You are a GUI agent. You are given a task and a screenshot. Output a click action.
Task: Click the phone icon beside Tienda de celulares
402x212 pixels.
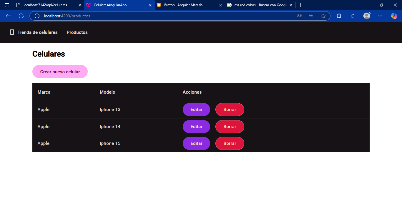12,32
